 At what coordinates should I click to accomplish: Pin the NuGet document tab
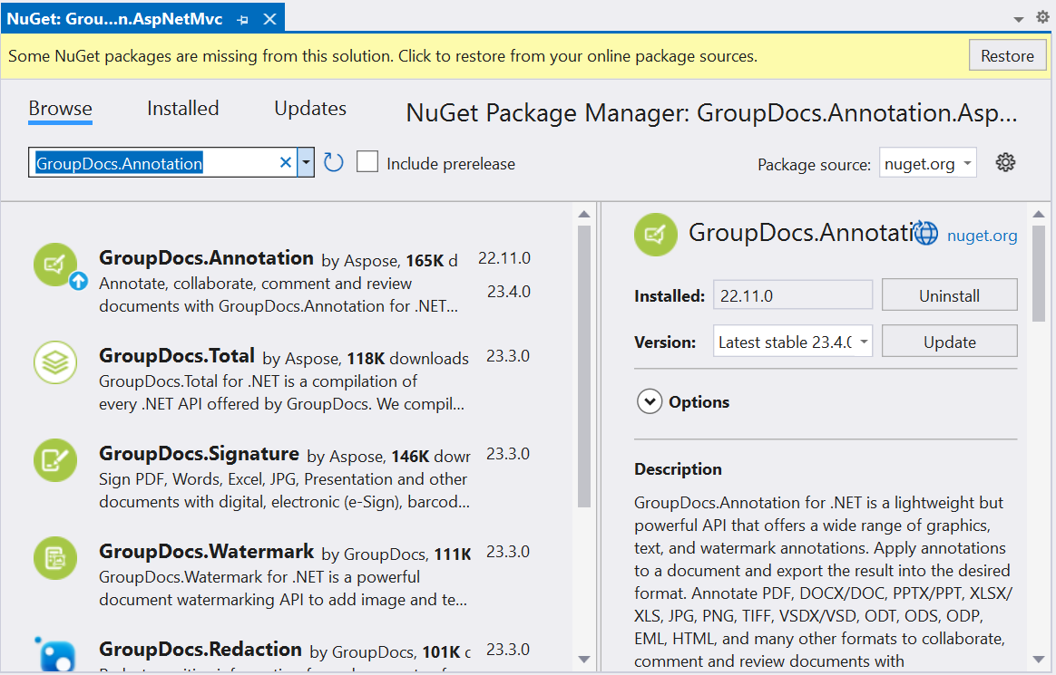click(x=243, y=20)
